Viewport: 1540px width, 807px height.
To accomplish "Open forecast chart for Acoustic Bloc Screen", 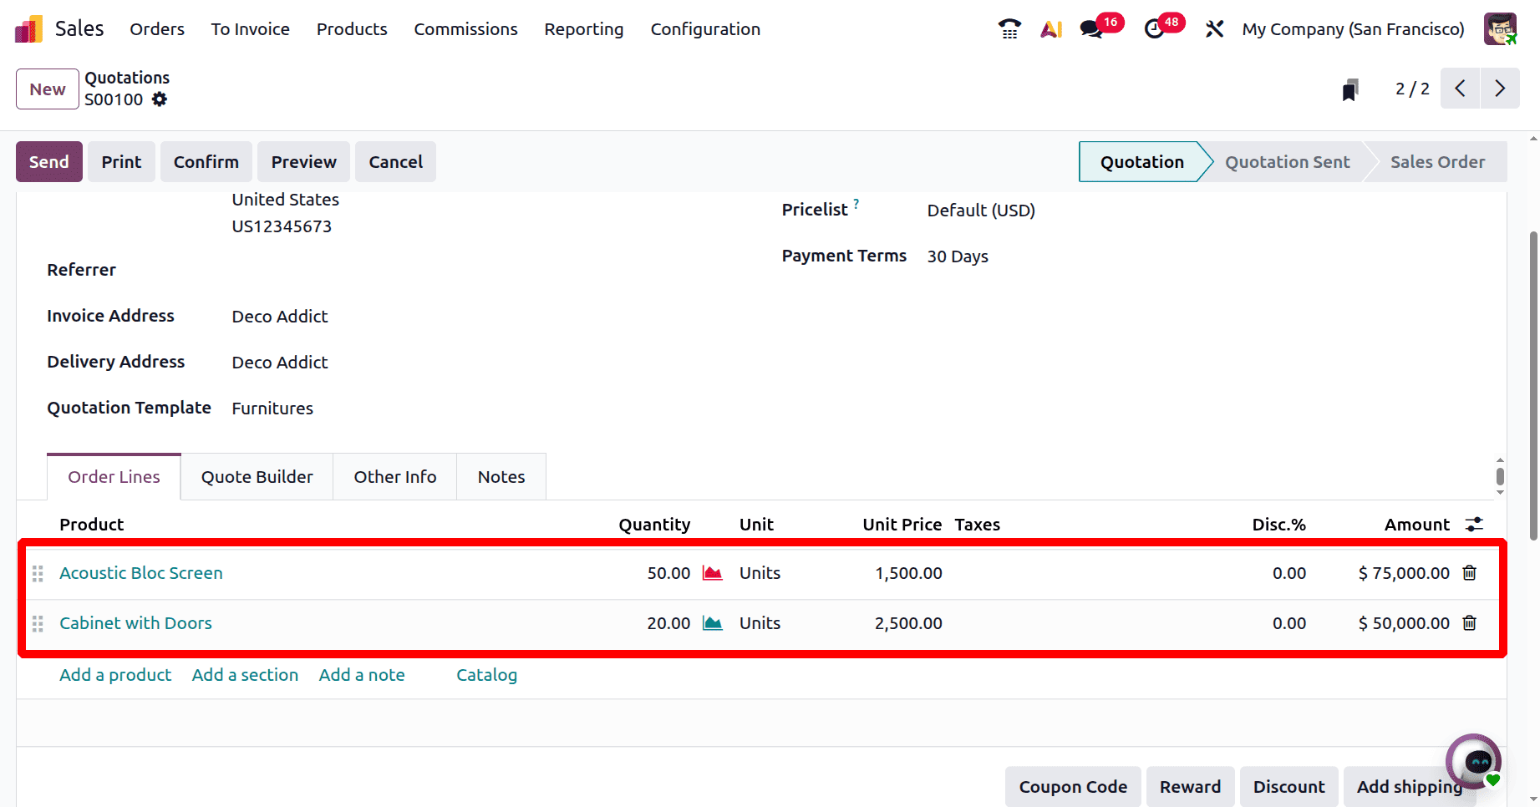I will point(712,573).
